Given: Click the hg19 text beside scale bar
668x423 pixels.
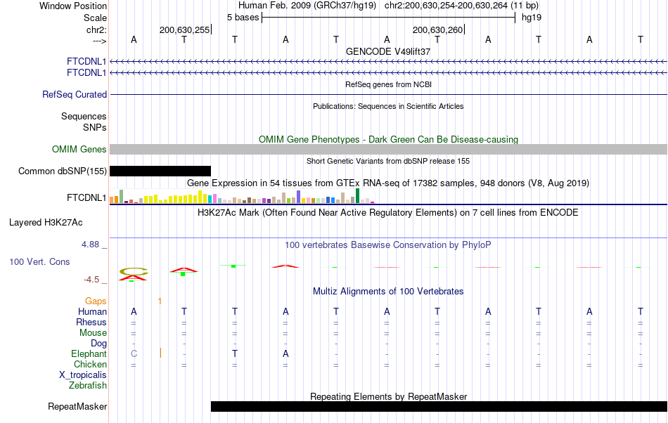Looking at the screenshot, I should [532, 18].
